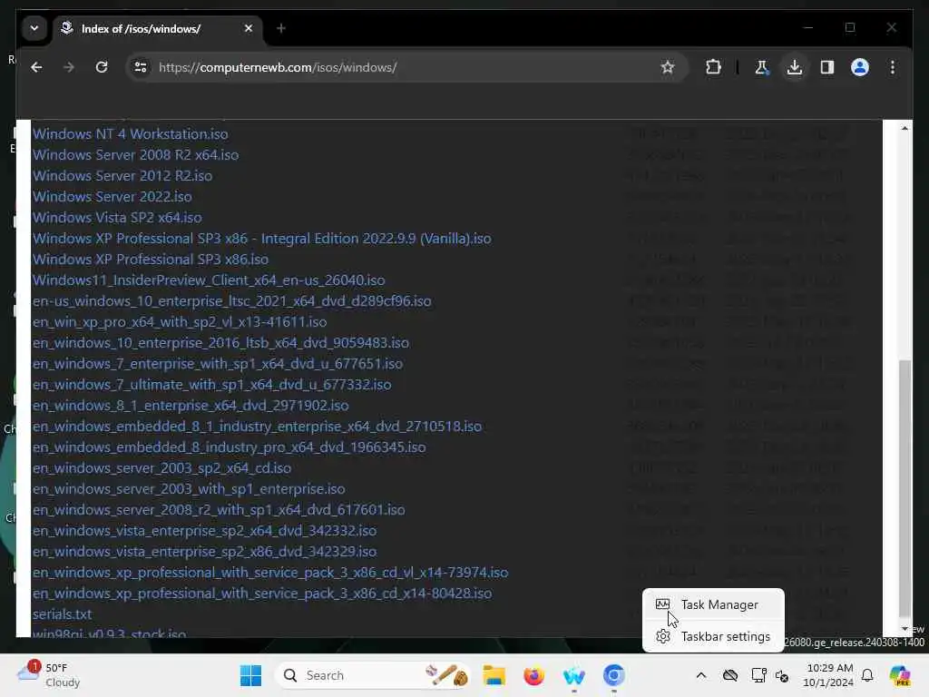Open Windows Server 2012 R2.iso link
Screen dimensions: 929x697
(x=122, y=175)
